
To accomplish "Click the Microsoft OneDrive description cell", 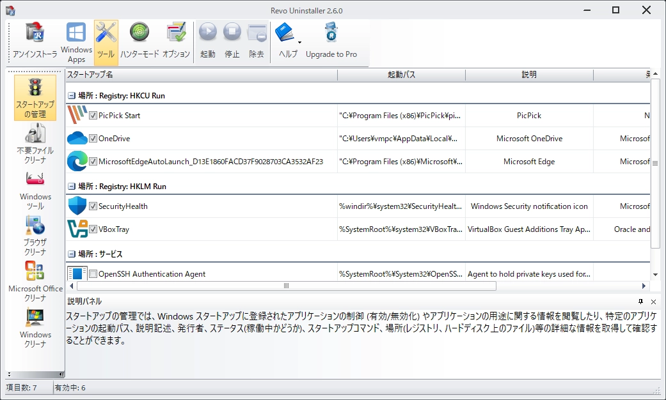I will coord(529,138).
